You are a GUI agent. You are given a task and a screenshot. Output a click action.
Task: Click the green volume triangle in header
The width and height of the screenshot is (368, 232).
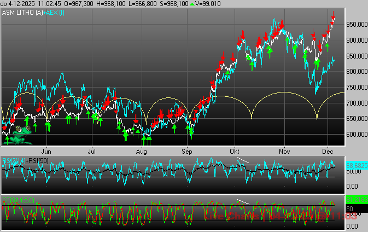click(192, 4)
